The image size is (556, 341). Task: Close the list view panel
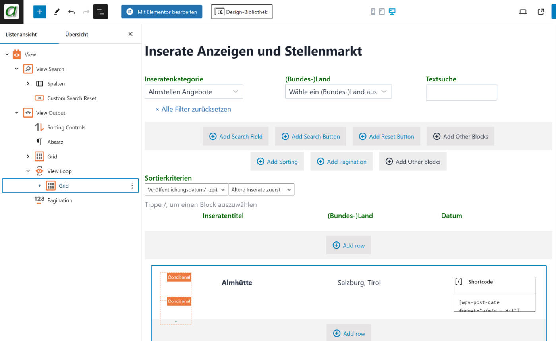130,34
